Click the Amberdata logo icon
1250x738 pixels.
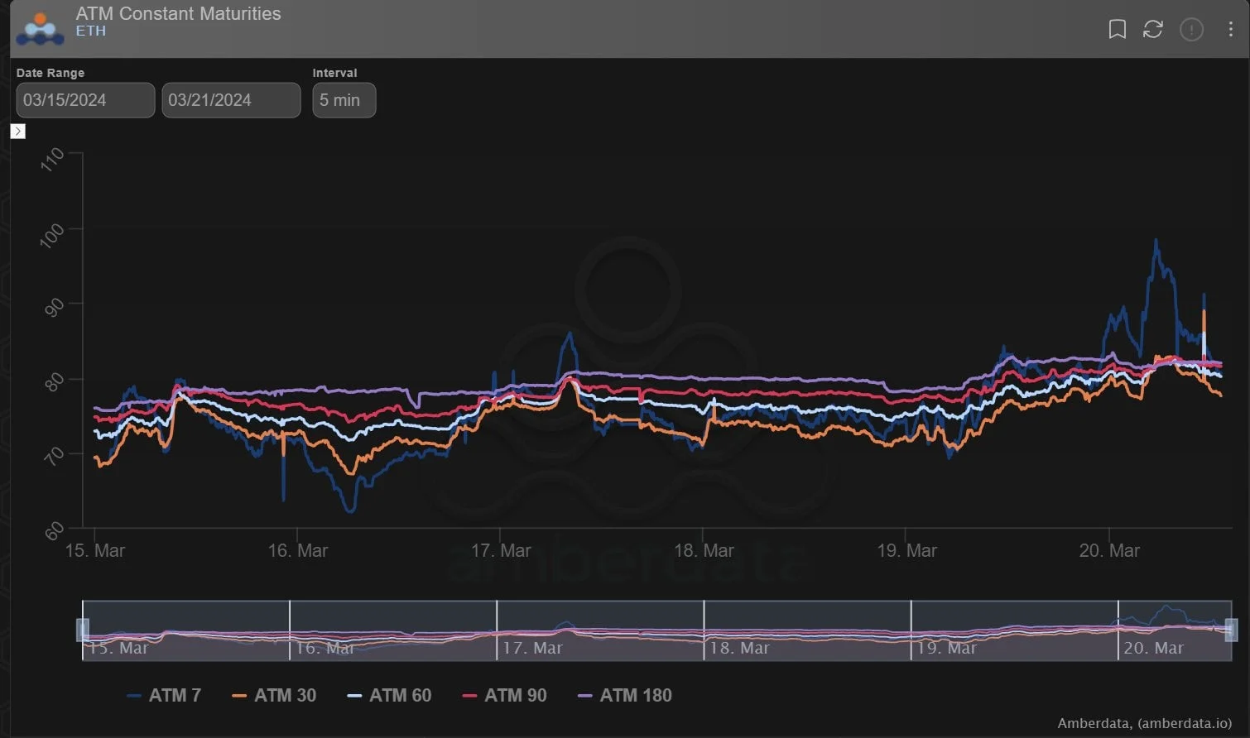click(40, 29)
